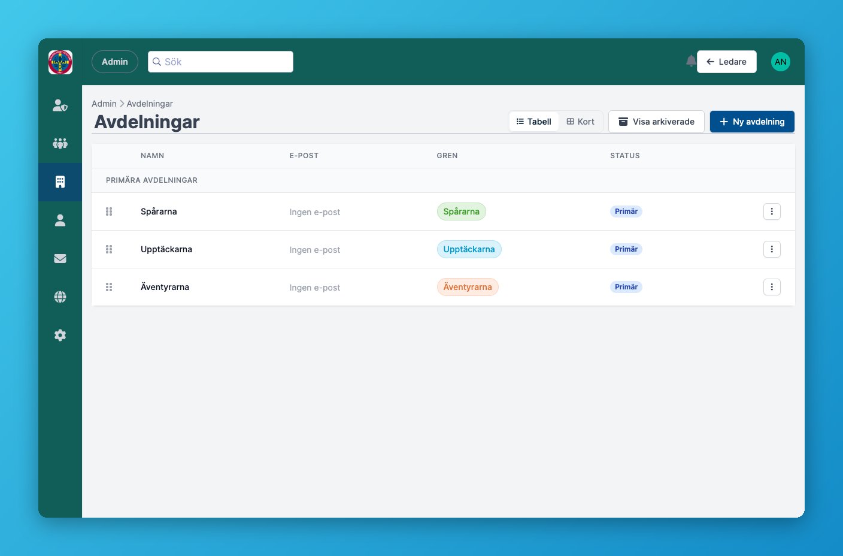
Task: Click the GREN column header
Action: click(447, 156)
